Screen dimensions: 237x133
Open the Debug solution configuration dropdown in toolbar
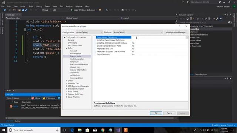tap(46, 10)
